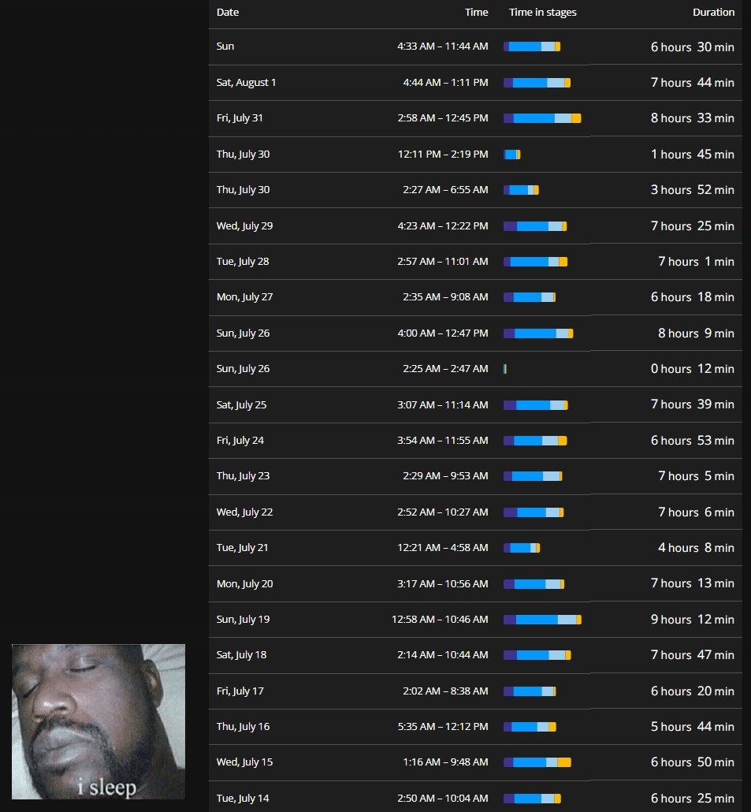The height and width of the screenshot is (812, 751).
Task: Click the Date column header
Action: click(x=228, y=12)
